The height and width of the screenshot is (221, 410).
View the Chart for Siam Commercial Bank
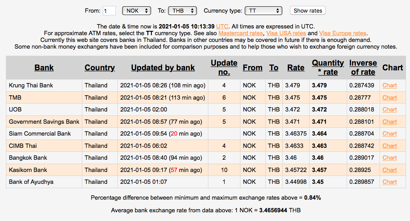[389, 134]
